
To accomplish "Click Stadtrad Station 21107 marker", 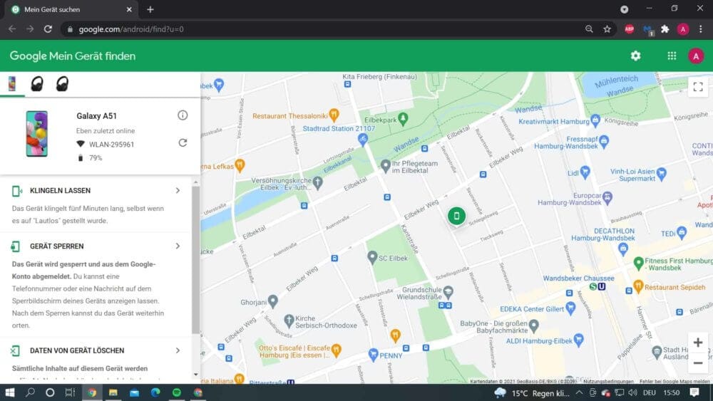I will click(362, 140).
